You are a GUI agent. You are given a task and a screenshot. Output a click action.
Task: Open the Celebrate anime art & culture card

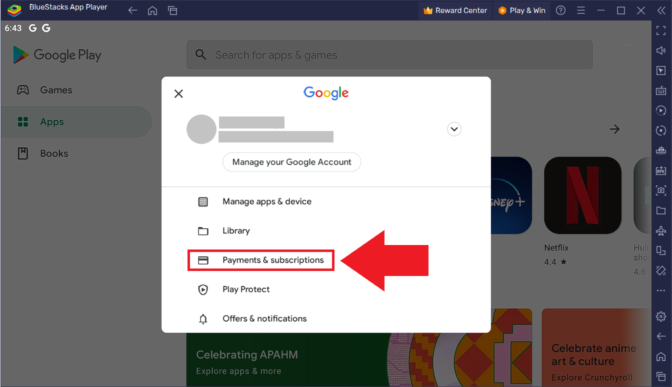click(x=596, y=347)
